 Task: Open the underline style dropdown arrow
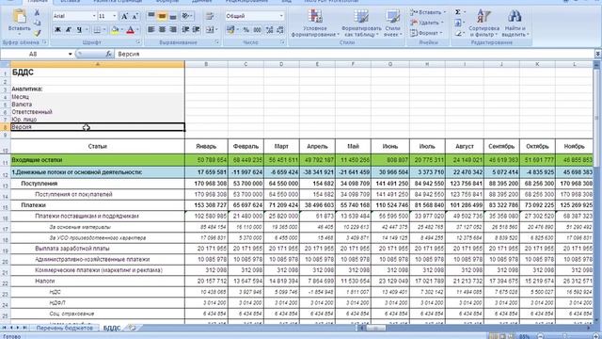point(87,29)
